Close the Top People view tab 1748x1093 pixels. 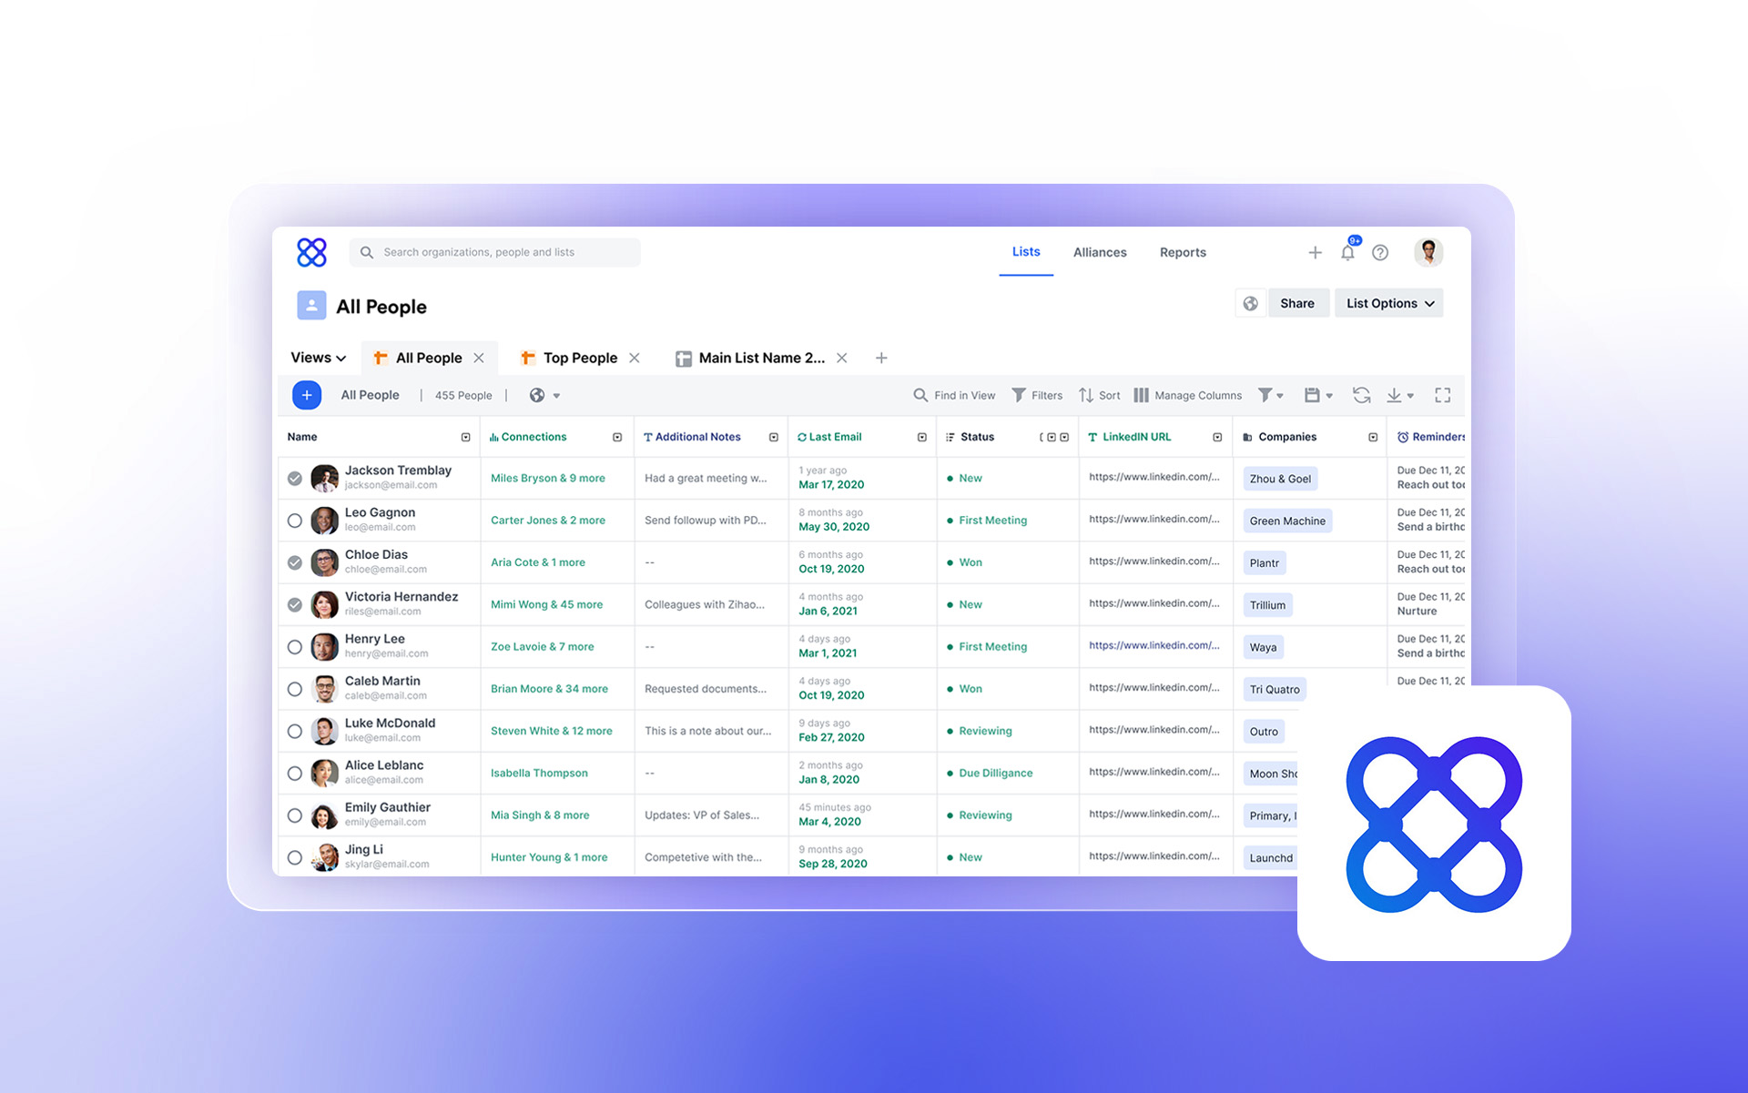tap(635, 358)
